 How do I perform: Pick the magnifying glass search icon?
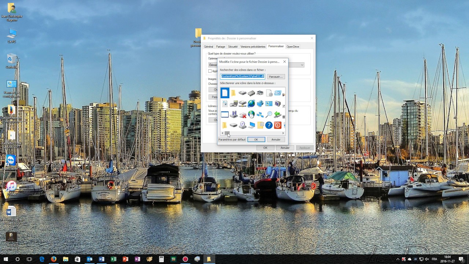pos(269,114)
